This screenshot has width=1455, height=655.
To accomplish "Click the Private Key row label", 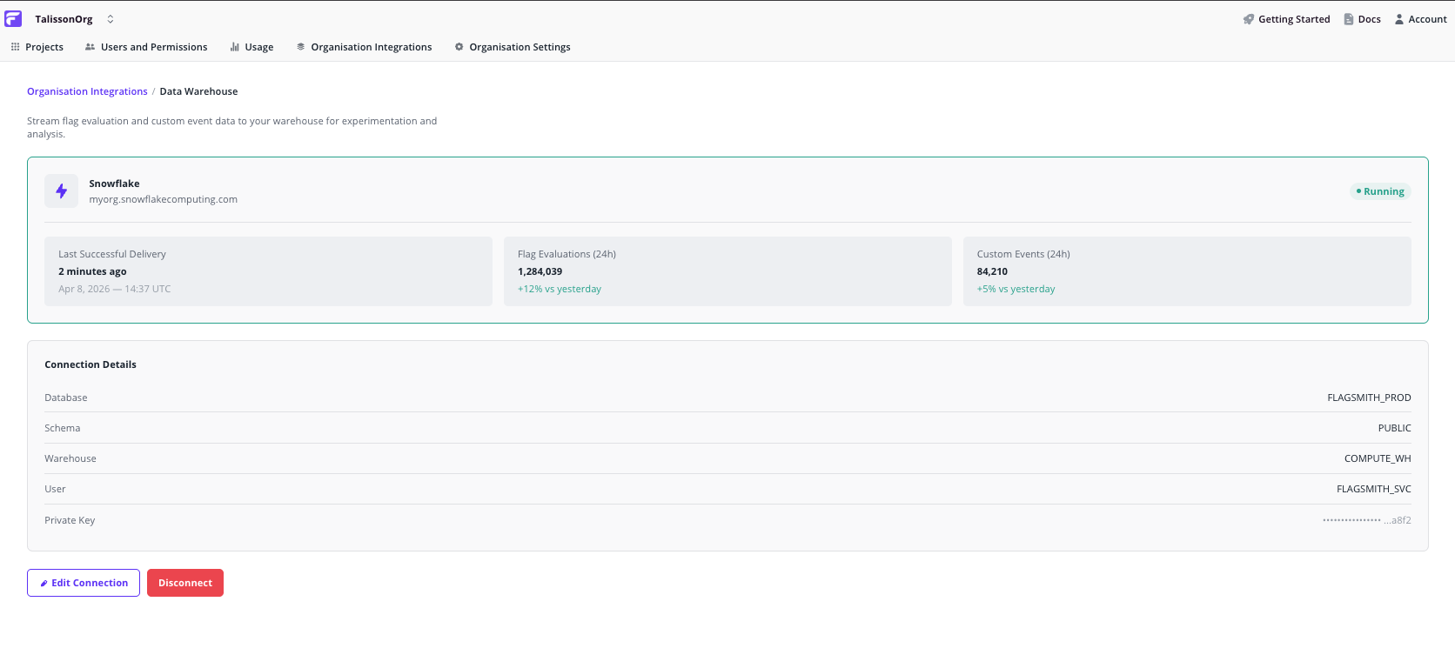I will click(x=70, y=520).
